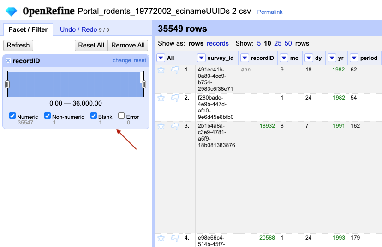Click the recordID histogram area
The height and width of the screenshot is (247, 382).
[76, 84]
